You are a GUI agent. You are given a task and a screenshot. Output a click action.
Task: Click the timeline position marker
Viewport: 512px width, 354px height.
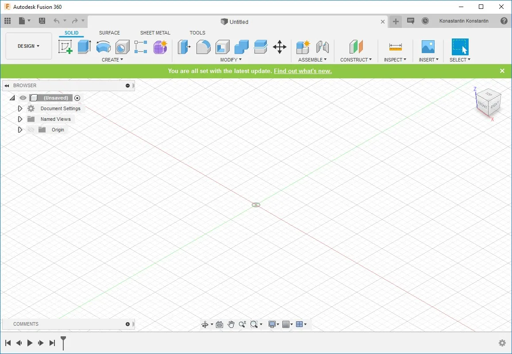(63, 343)
